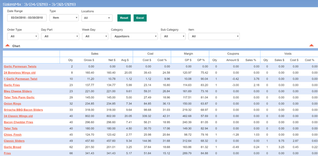Click the Date Range input field

tap(27, 18)
